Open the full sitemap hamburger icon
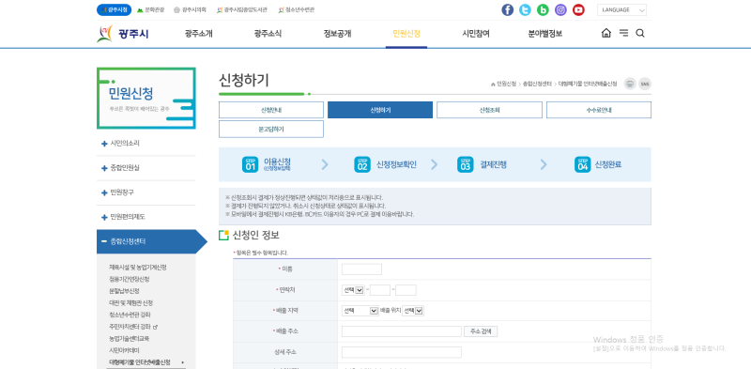751x369 pixels. [x=623, y=33]
